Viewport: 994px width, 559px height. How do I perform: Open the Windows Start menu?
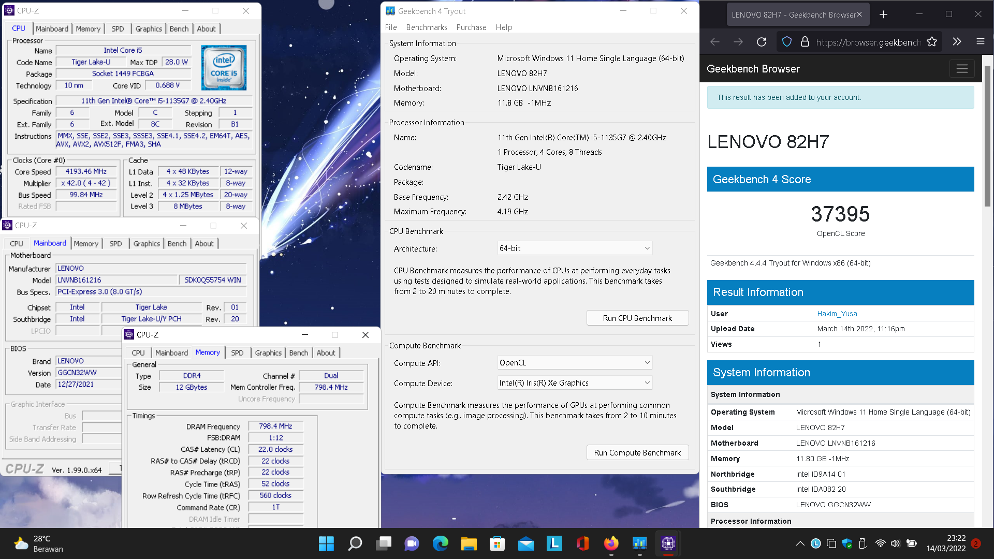click(326, 543)
